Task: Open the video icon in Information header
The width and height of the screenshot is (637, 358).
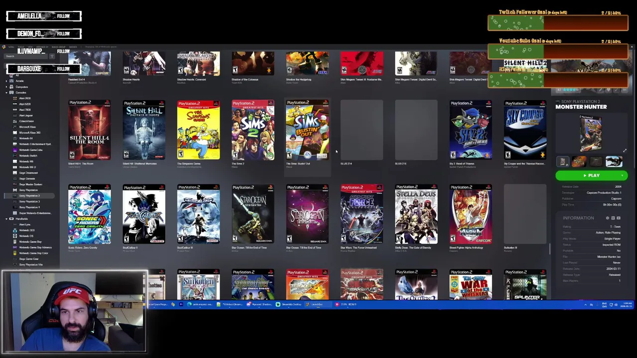Action: click(619, 218)
